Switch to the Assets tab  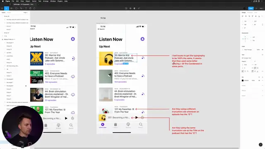click(x=9, y=12)
